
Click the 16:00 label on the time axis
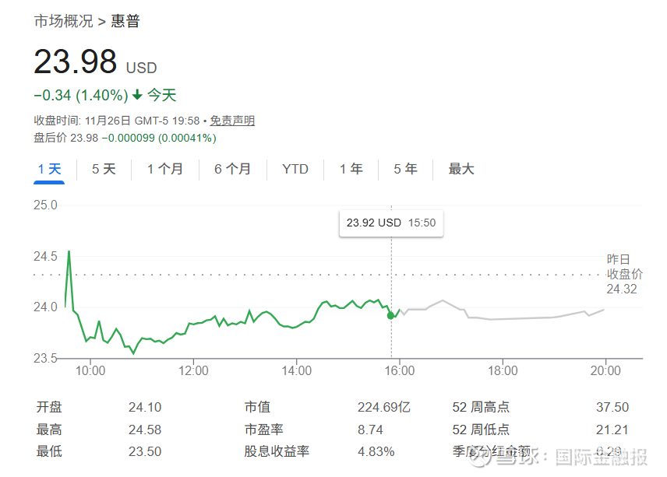399,371
